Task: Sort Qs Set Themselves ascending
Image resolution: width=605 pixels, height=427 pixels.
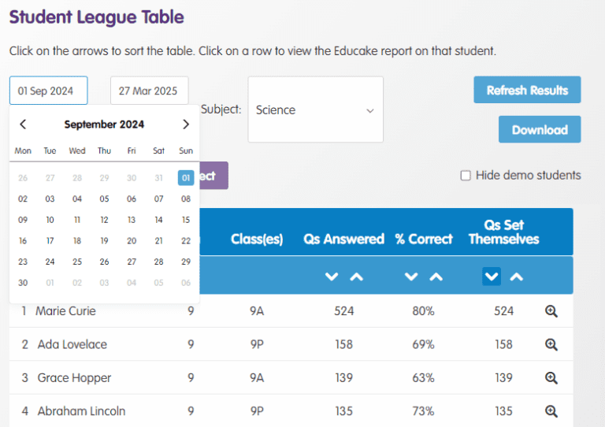Action: [516, 277]
